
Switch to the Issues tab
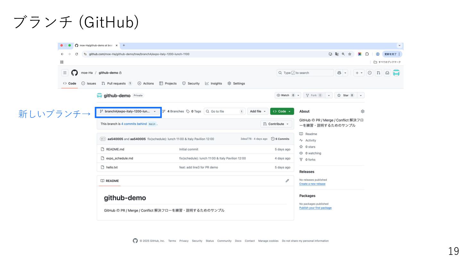pyautogui.click(x=89, y=83)
